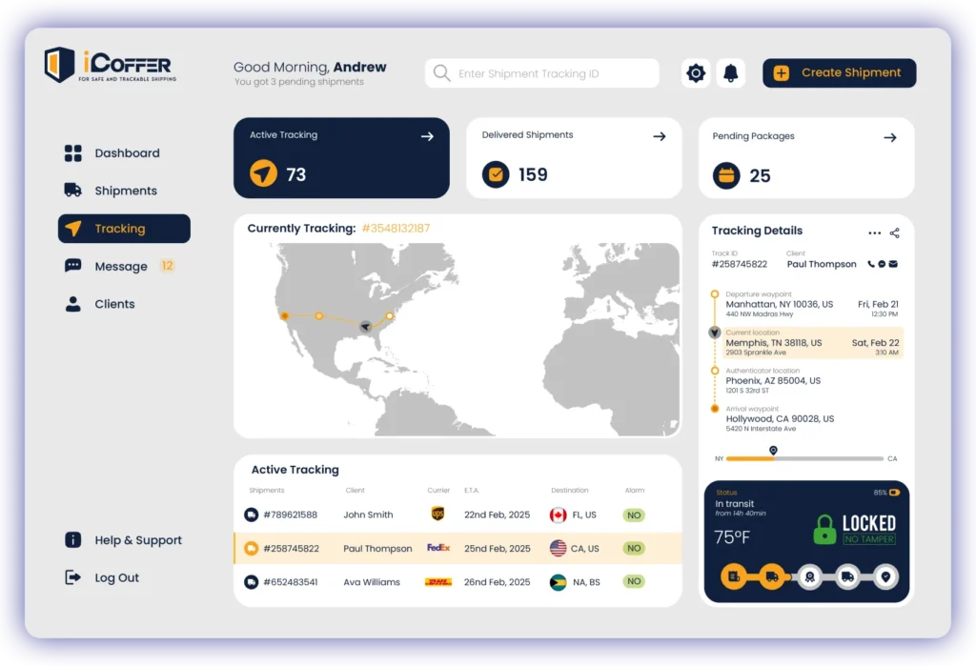Expand Delivered Shipments card arrow
Image resolution: width=976 pixels, height=666 pixels.
click(x=659, y=136)
